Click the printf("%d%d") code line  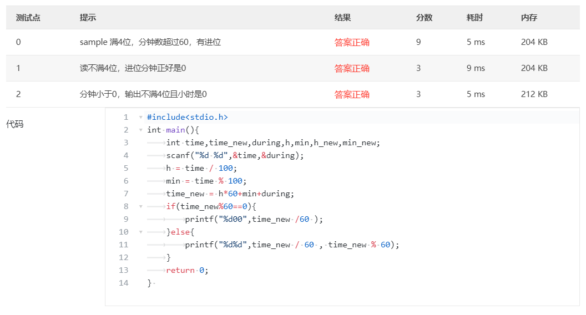tap(292, 245)
